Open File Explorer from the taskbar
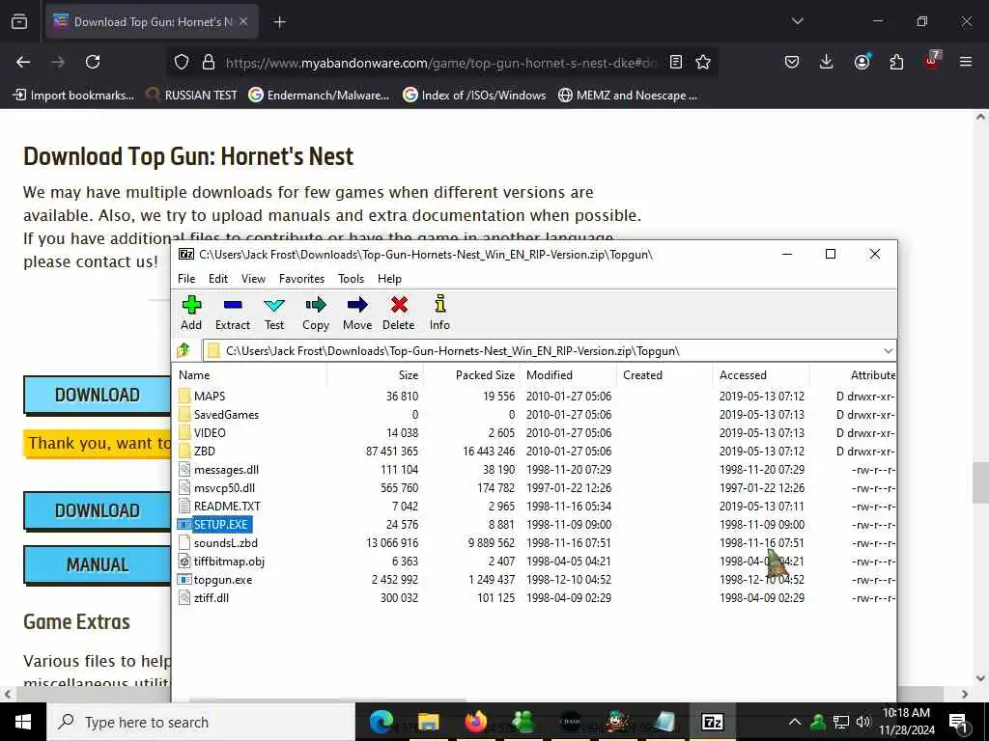The width and height of the screenshot is (989, 741). (x=428, y=722)
